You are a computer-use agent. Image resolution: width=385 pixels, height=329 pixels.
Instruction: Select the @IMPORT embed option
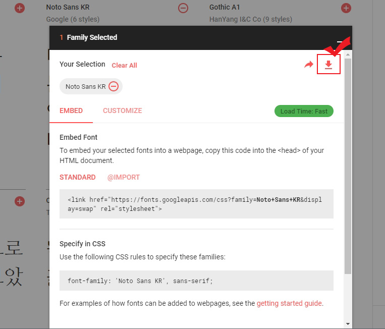124,177
